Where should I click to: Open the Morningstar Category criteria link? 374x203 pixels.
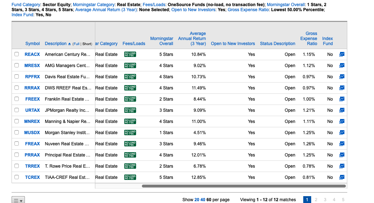click(94, 5)
